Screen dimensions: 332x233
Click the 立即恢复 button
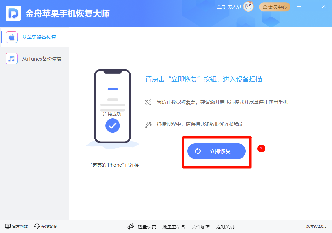216,151
